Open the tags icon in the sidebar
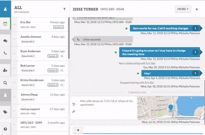 tap(5, 112)
